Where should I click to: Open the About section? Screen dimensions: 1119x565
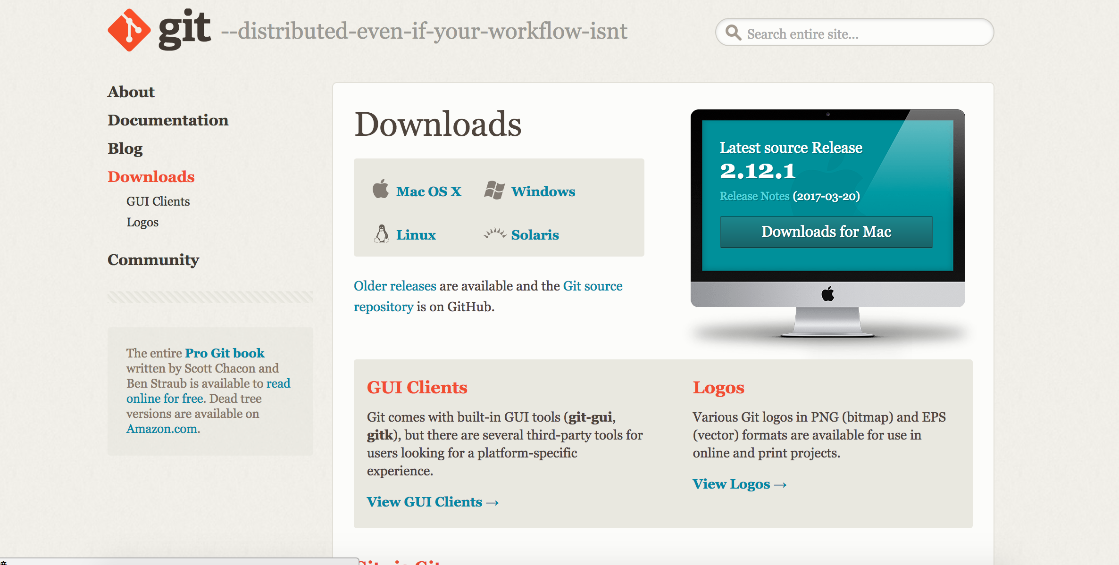(x=131, y=92)
